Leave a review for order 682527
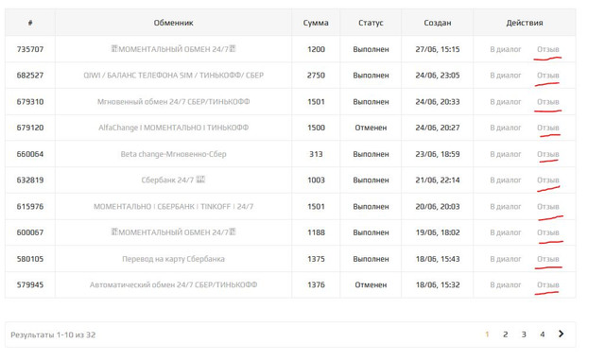 (x=548, y=76)
